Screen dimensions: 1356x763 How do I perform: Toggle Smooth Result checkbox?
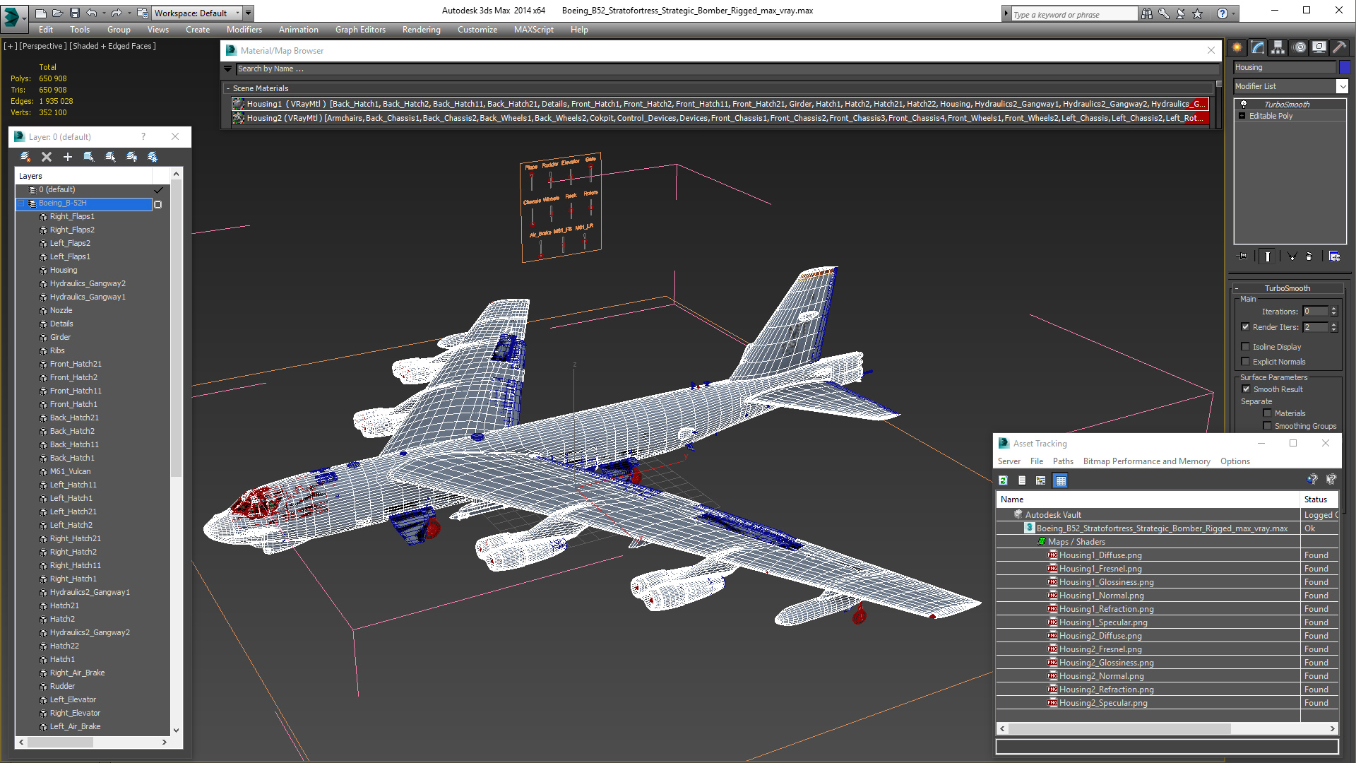tap(1246, 389)
